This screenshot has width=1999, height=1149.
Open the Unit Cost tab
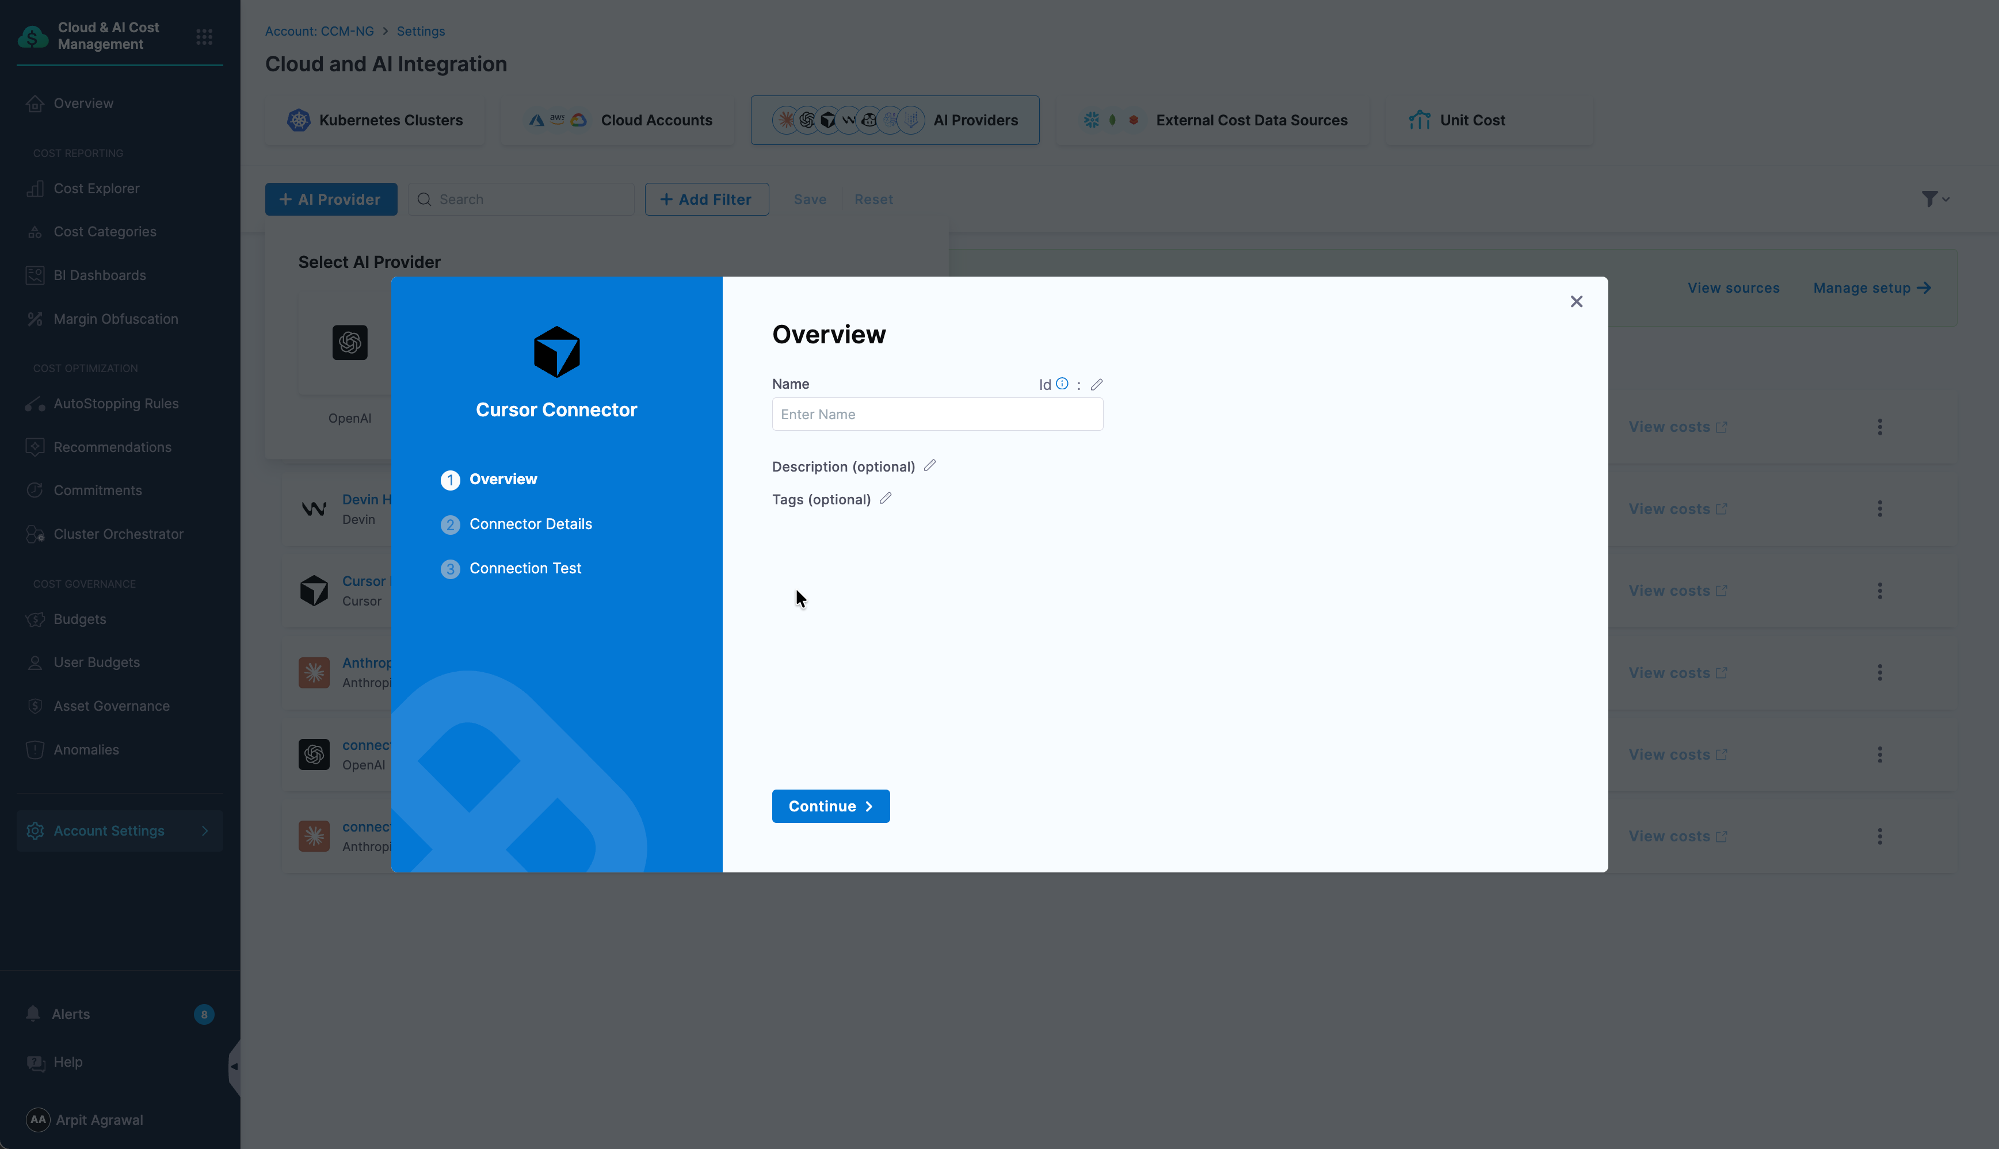(x=1489, y=120)
